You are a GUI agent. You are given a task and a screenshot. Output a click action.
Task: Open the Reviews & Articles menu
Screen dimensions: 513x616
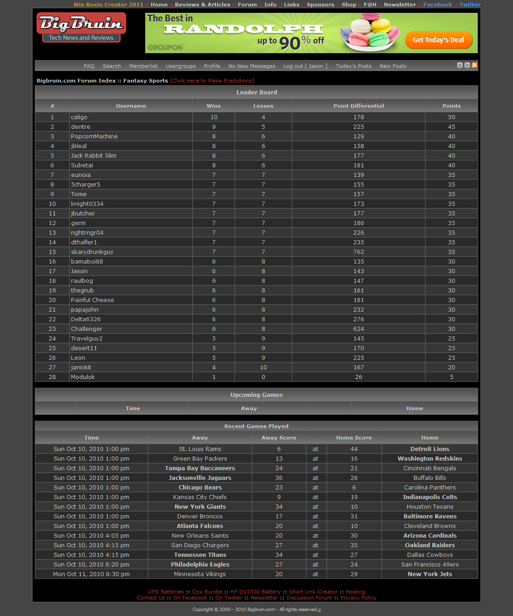click(202, 5)
